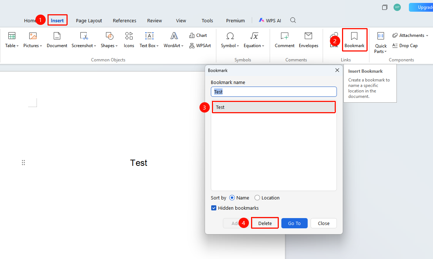The height and width of the screenshot is (259, 433).
Task: Sort bookmarks by Name
Action: click(x=239, y=198)
